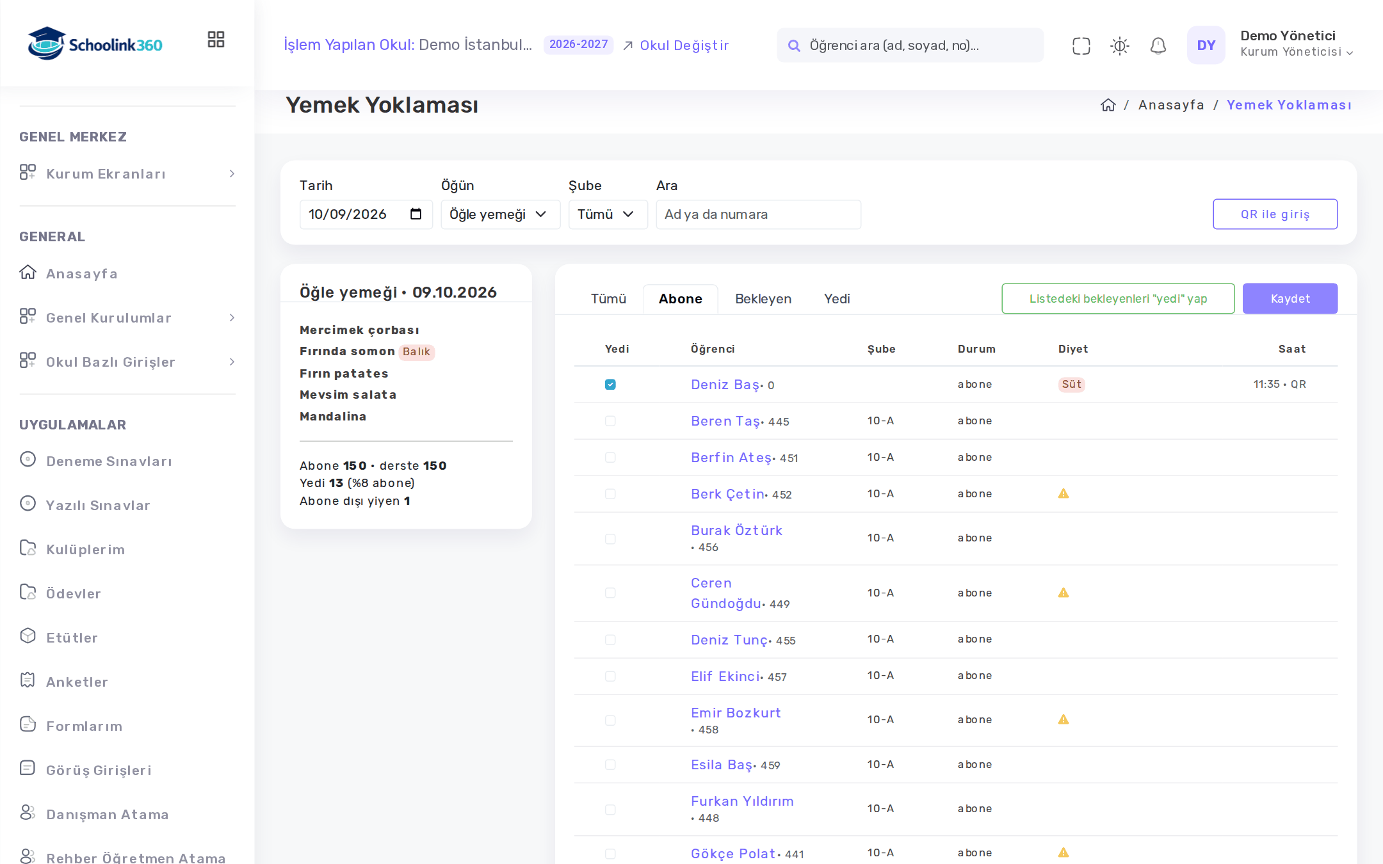Click the Schoolink360 logo
Image resolution: width=1383 pixels, height=864 pixels.
point(95,44)
